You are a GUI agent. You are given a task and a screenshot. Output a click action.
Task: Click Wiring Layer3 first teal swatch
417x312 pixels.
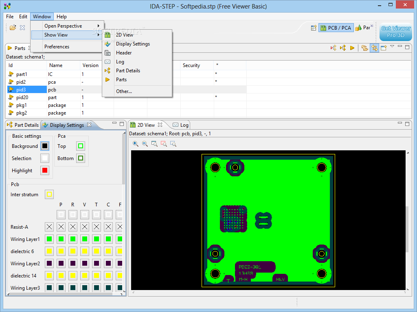click(49, 288)
